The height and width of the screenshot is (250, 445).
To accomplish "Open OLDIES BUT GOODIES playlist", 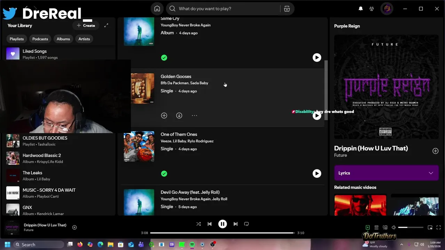I will [59, 141].
